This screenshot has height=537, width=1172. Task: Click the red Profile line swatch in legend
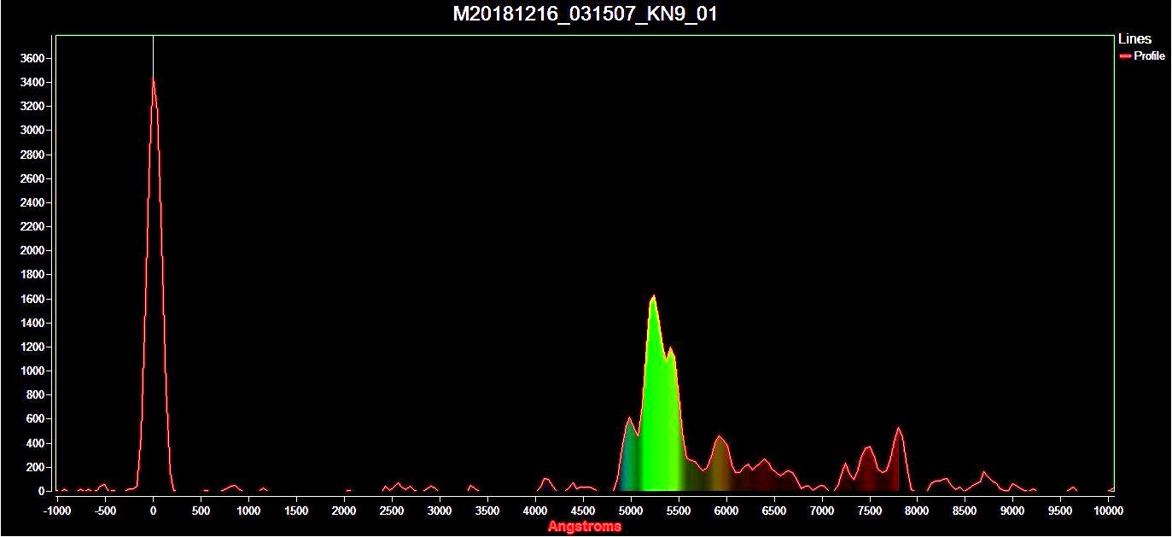pos(1125,56)
